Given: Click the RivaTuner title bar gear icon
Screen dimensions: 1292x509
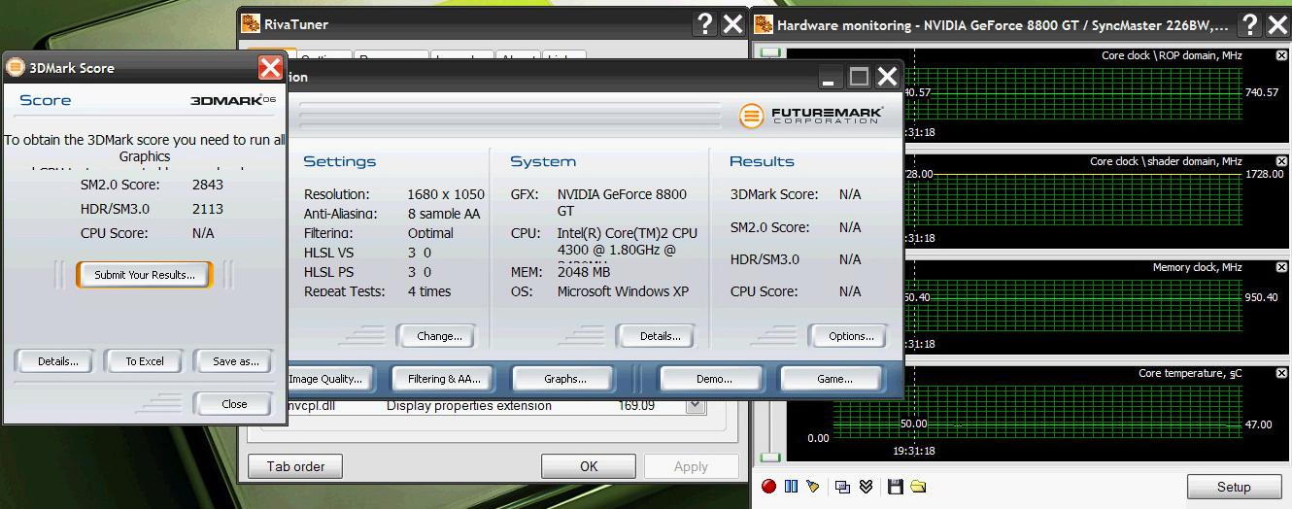Looking at the screenshot, I should click(x=251, y=24).
